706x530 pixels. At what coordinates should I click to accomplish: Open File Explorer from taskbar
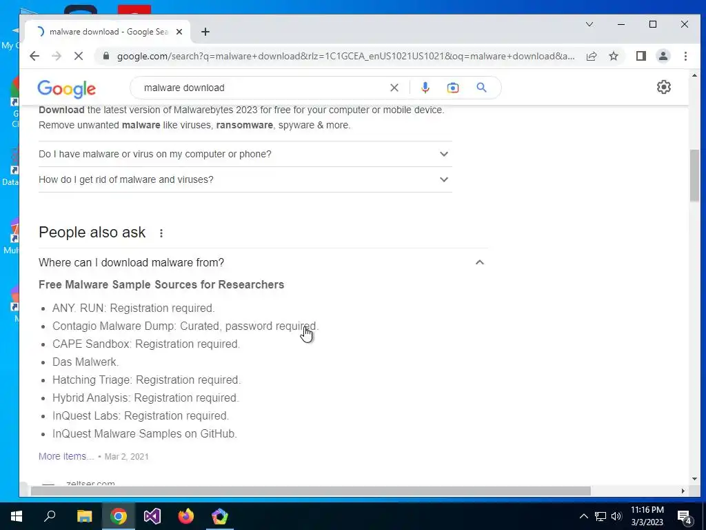pos(84,516)
